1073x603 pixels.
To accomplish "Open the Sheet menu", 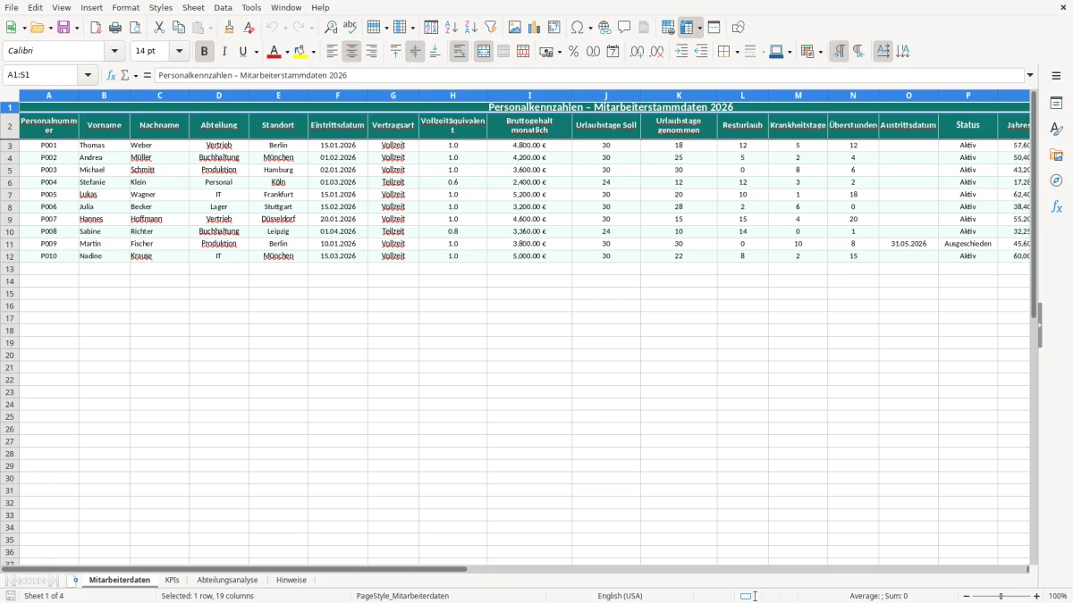I will click(x=193, y=7).
